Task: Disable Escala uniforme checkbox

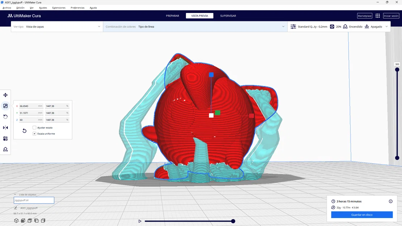Action: pyautogui.click(x=34, y=134)
